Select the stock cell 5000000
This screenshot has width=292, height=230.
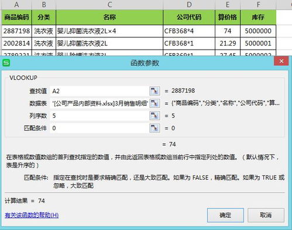click(x=258, y=31)
